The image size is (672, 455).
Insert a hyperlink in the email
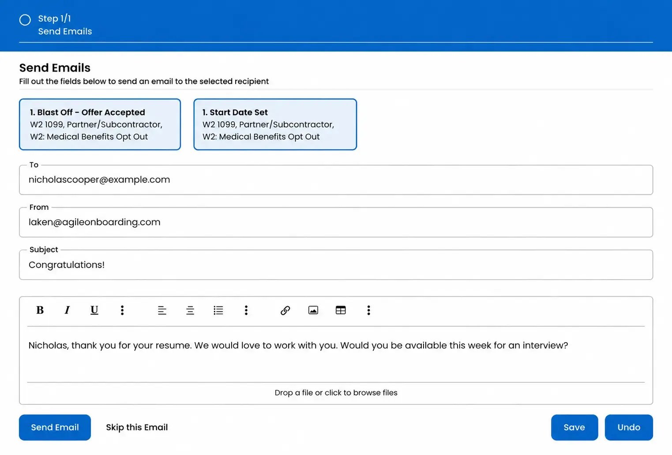pos(285,310)
